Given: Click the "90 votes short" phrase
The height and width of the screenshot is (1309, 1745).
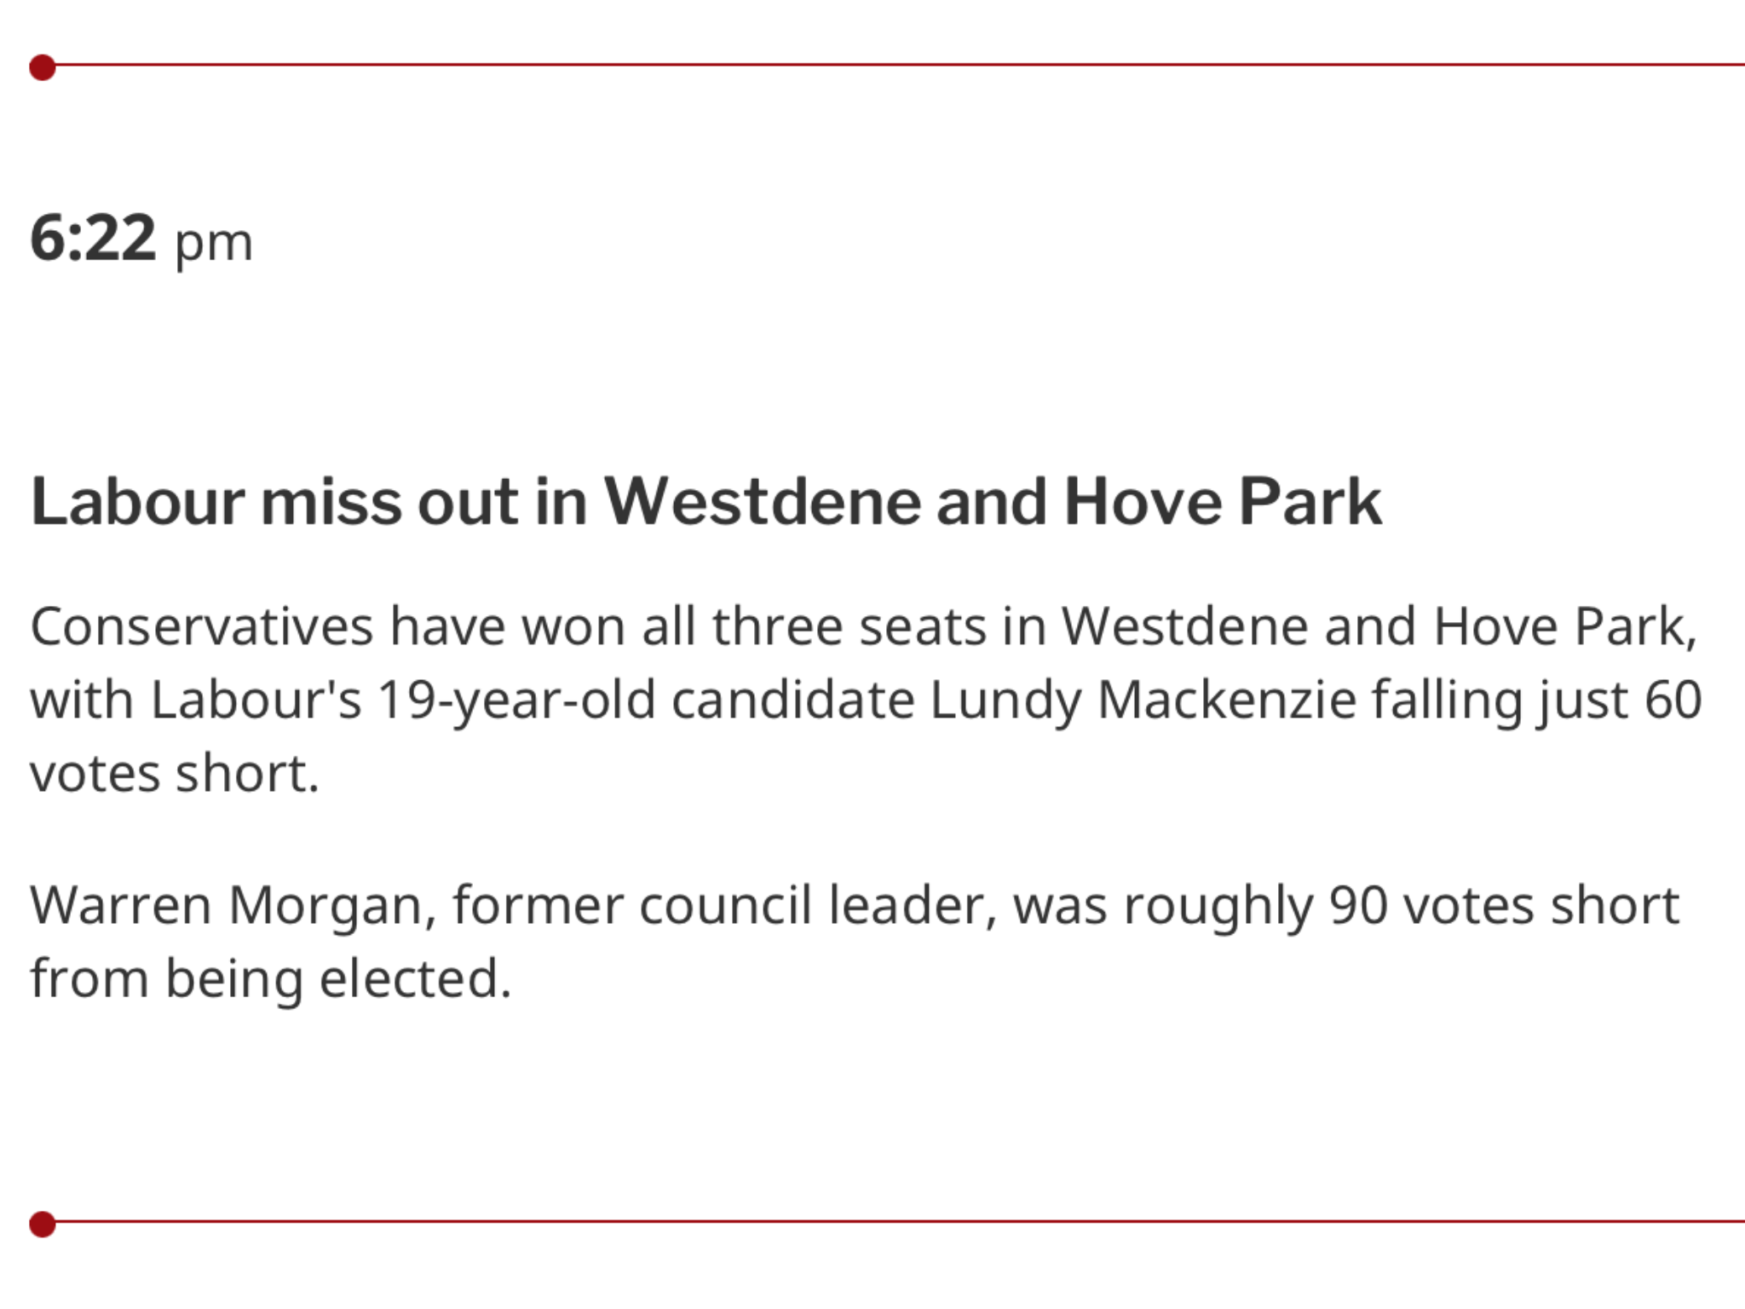Looking at the screenshot, I should 1505,905.
